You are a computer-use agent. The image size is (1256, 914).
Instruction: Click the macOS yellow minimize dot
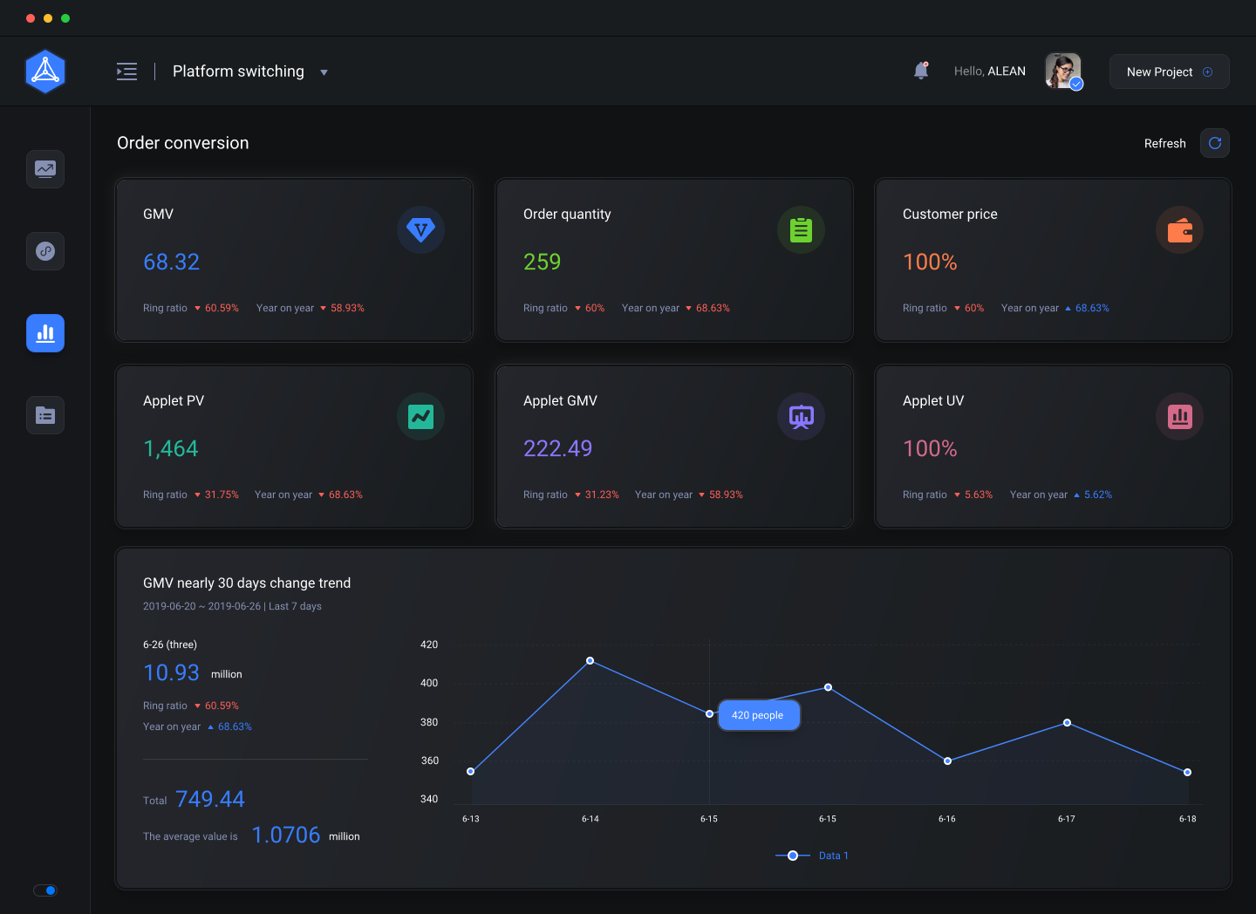[x=48, y=18]
